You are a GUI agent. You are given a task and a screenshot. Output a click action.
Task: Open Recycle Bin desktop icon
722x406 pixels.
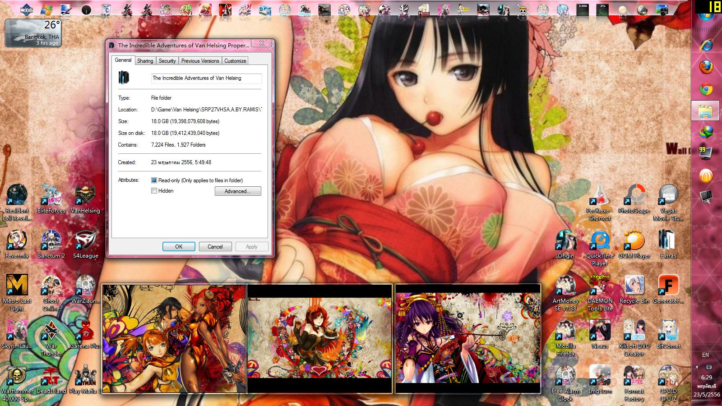[x=634, y=289]
